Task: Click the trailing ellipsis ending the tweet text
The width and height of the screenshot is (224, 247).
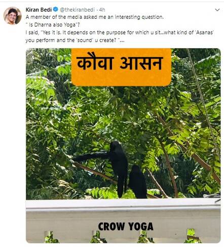Action: 122,41
